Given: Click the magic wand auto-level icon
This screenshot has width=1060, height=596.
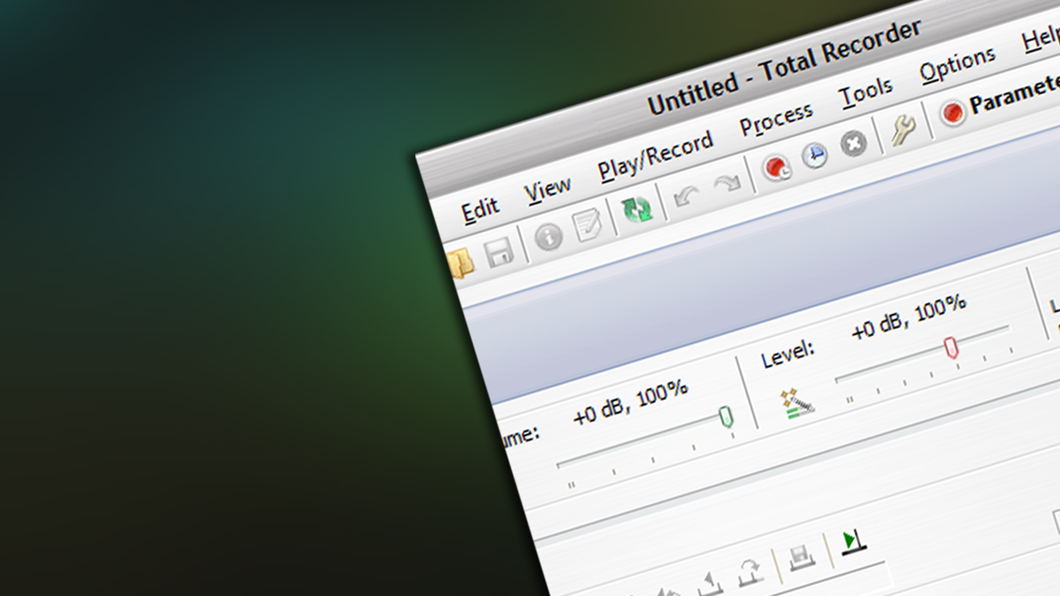Looking at the screenshot, I should coord(796,404).
